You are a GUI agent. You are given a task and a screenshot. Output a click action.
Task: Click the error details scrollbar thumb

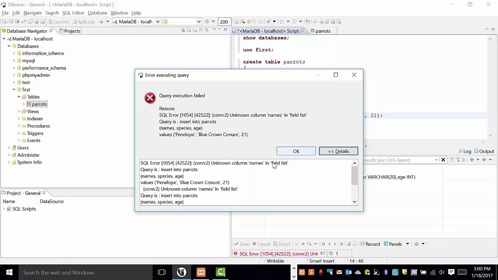pyautogui.click(x=354, y=176)
